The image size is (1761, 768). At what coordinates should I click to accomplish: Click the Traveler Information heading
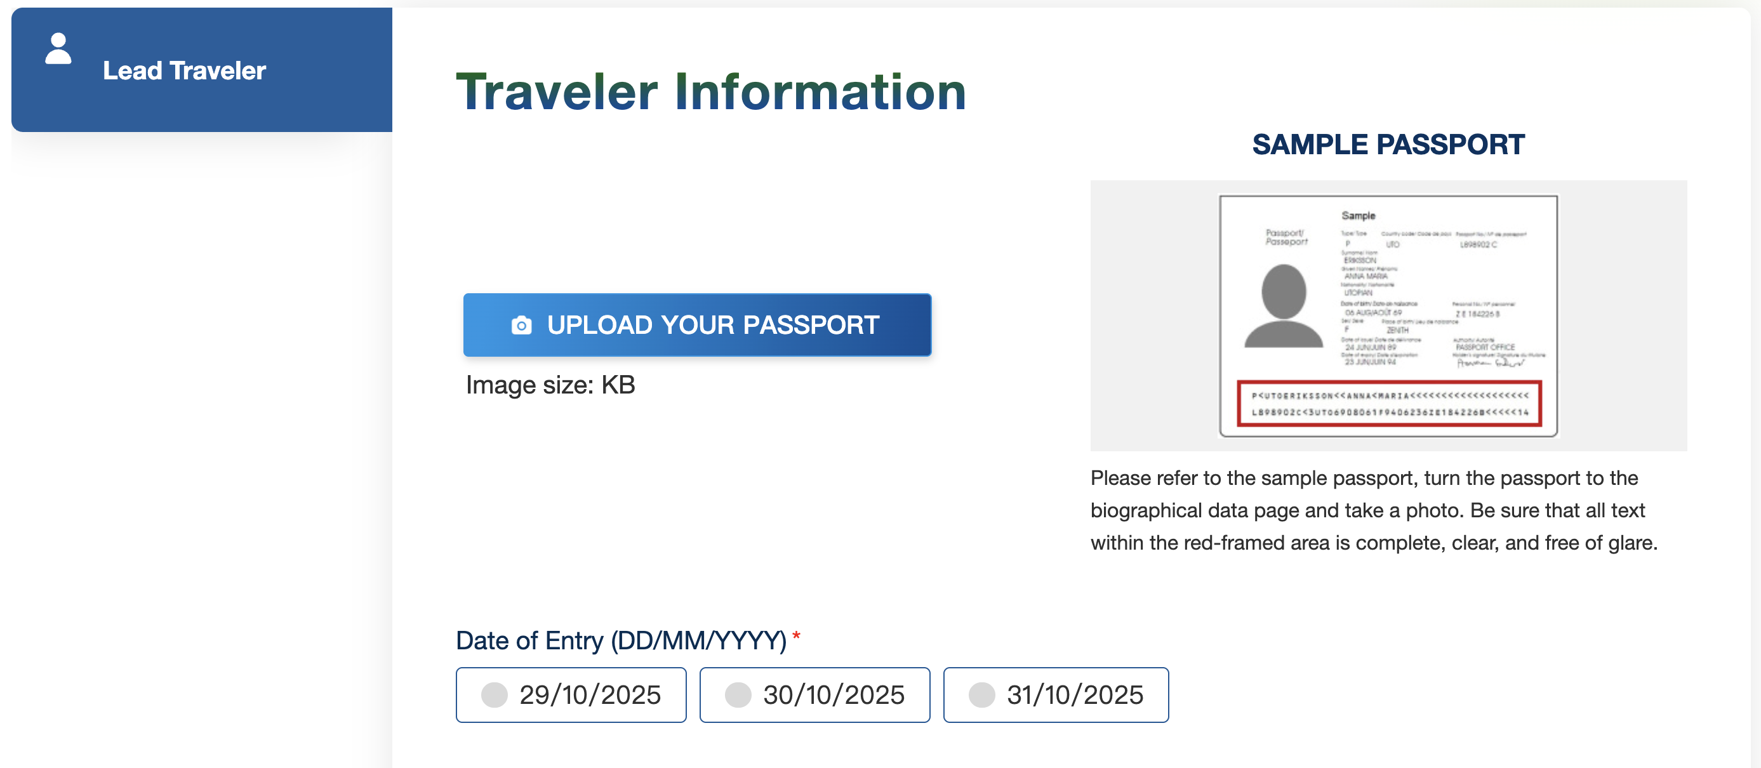click(711, 91)
